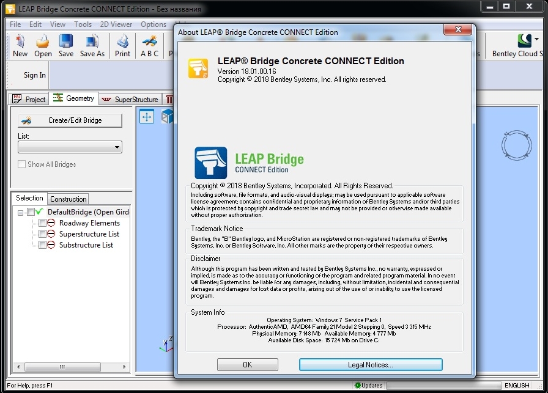Click the XYZ axis indicator in viewer

click(166, 343)
